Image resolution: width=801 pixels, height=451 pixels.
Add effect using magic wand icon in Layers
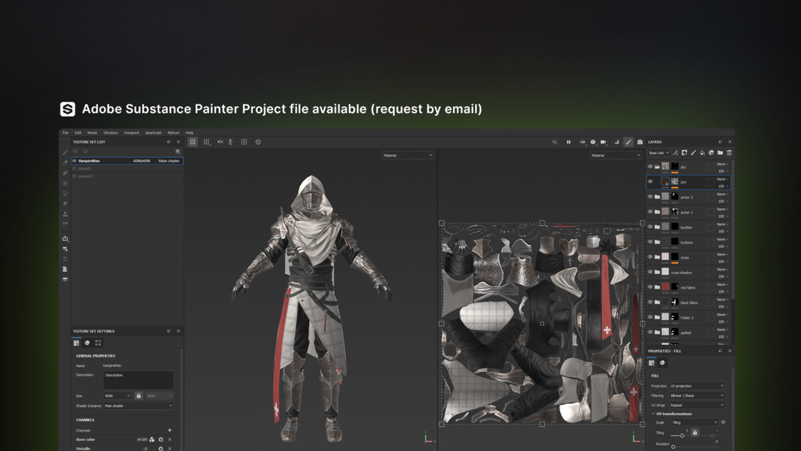(x=676, y=153)
